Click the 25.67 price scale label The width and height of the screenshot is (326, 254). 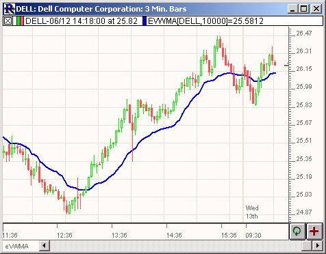click(304, 123)
